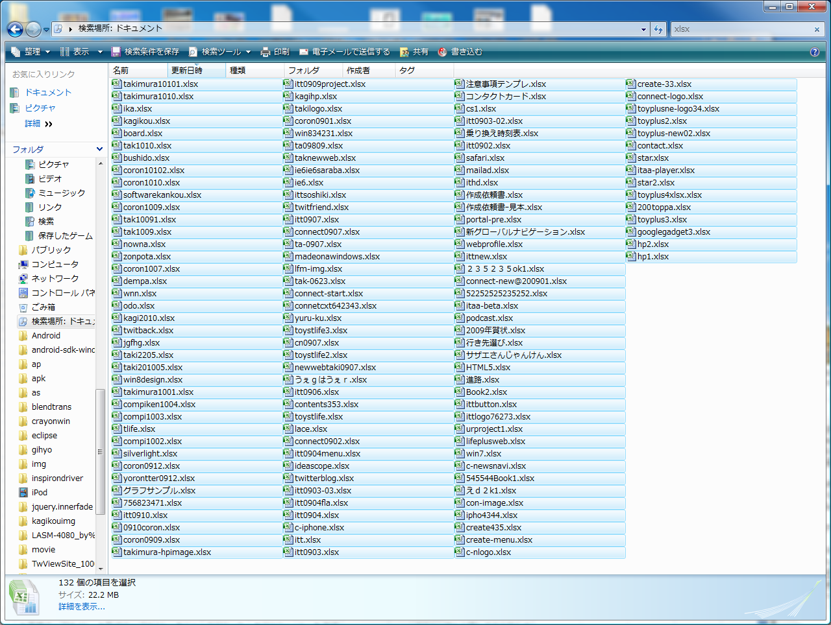Sort by the 作成者 column header
Screen dimensions: 831x625
pos(369,70)
